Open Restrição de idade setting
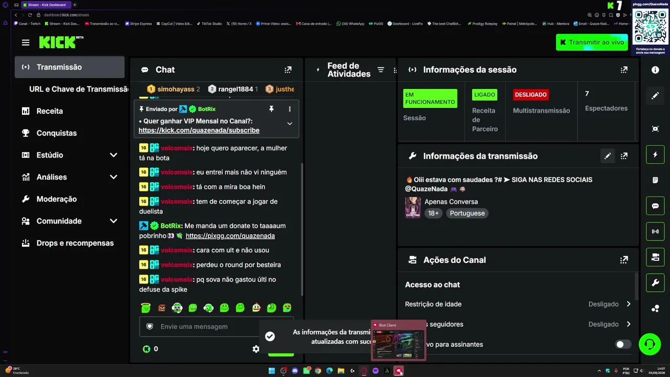Viewport: 670px width, 377px height. click(x=518, y=304)
